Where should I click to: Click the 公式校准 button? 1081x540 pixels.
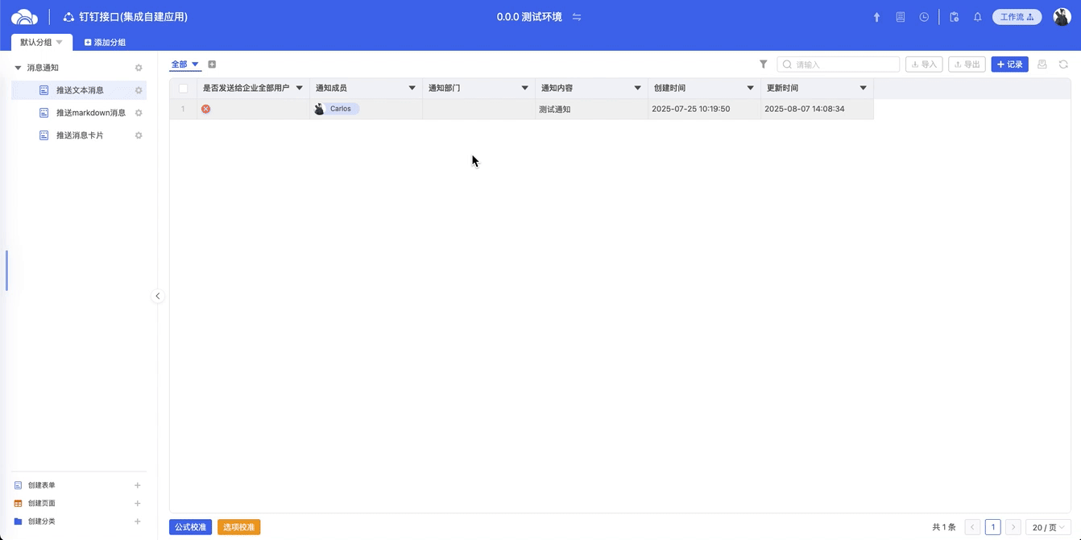pos(190,527)
